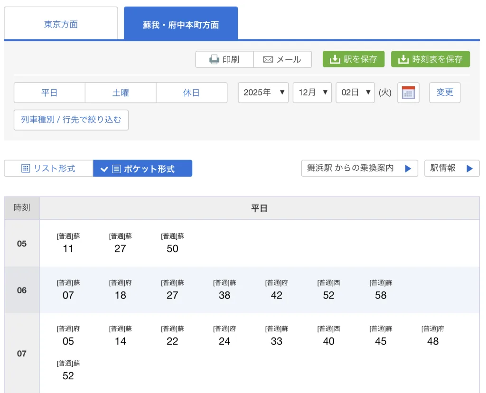Image resolution: width=486 pixels, height=393 pixels.
Task: Click 列車種別 / 行先で絞り込む filter button
Action: click(x=71, y=120)
